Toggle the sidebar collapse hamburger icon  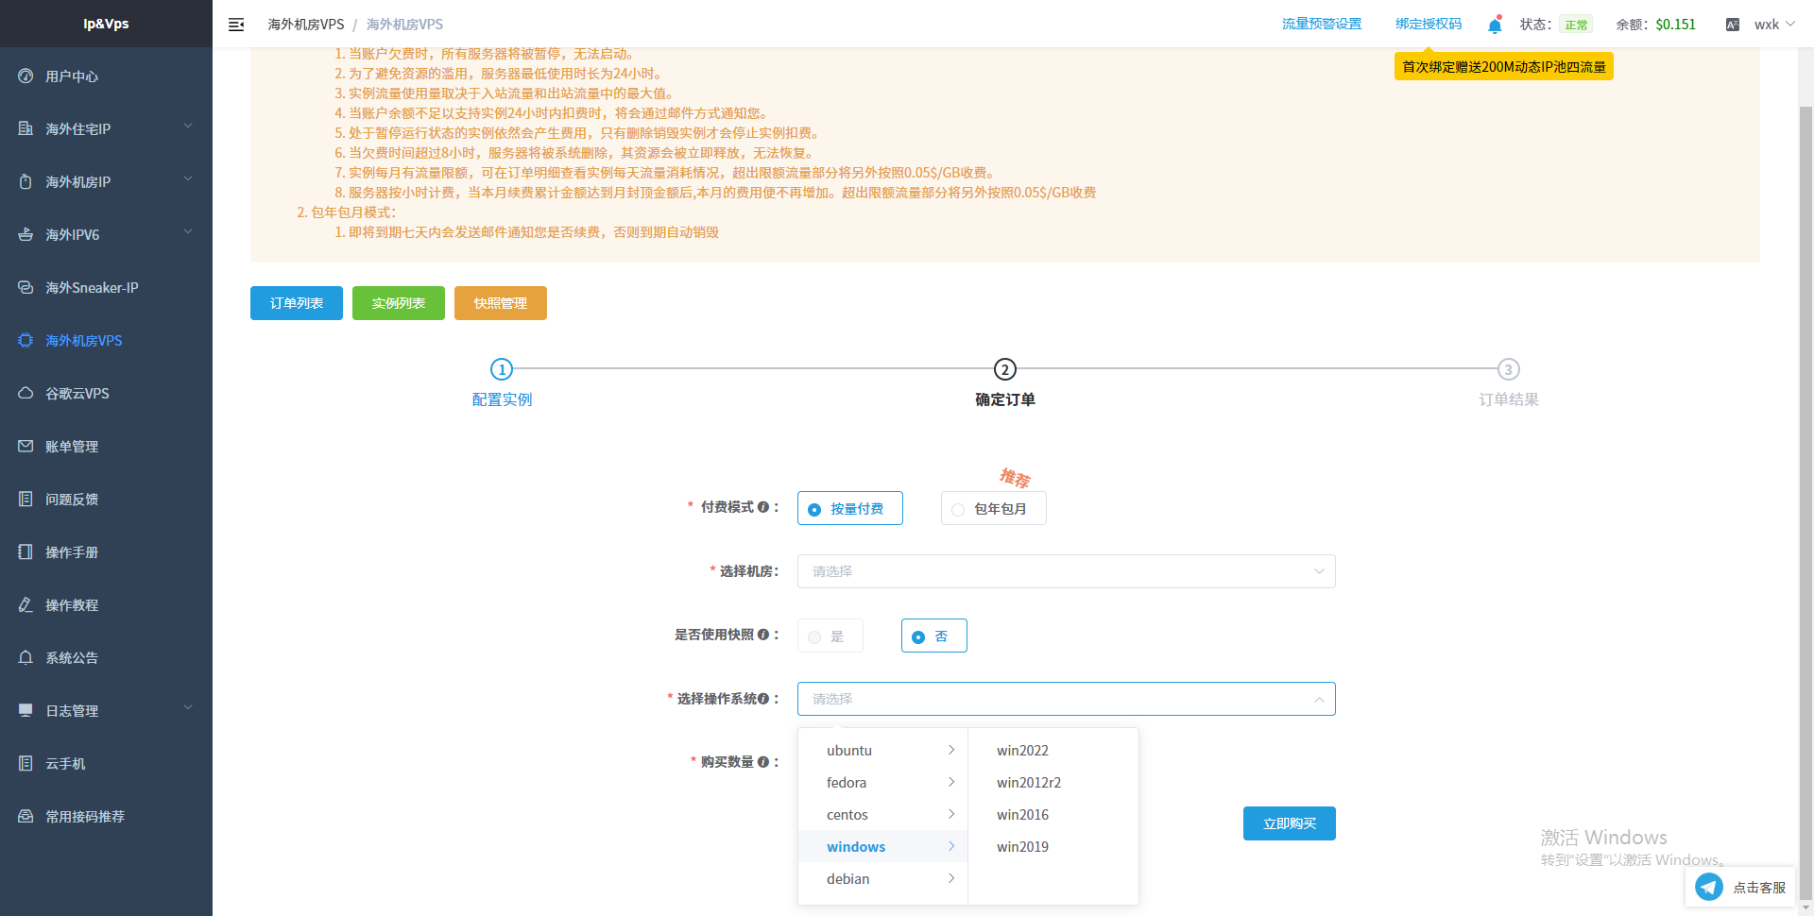tap(236, 25)
